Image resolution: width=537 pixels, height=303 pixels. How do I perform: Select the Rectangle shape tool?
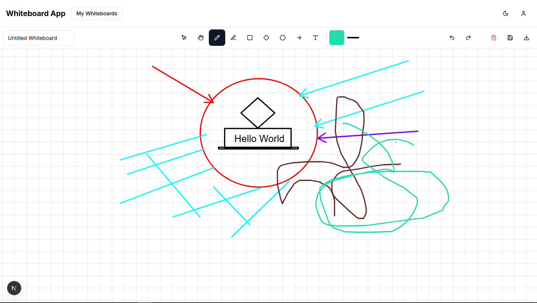pos(250,38)
